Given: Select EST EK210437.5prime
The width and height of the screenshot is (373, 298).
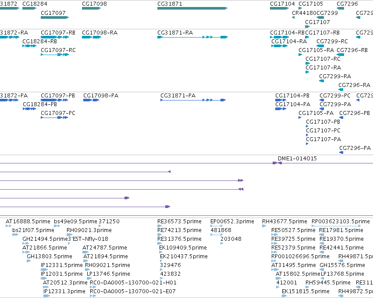Looking at the screenshot, I should 161,261.
